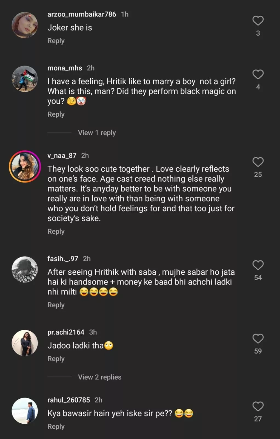Image resolution: width=280 pixels, height=439 pixels.
Task: Open the fasih._.97 username link
Action: point(63,259)
